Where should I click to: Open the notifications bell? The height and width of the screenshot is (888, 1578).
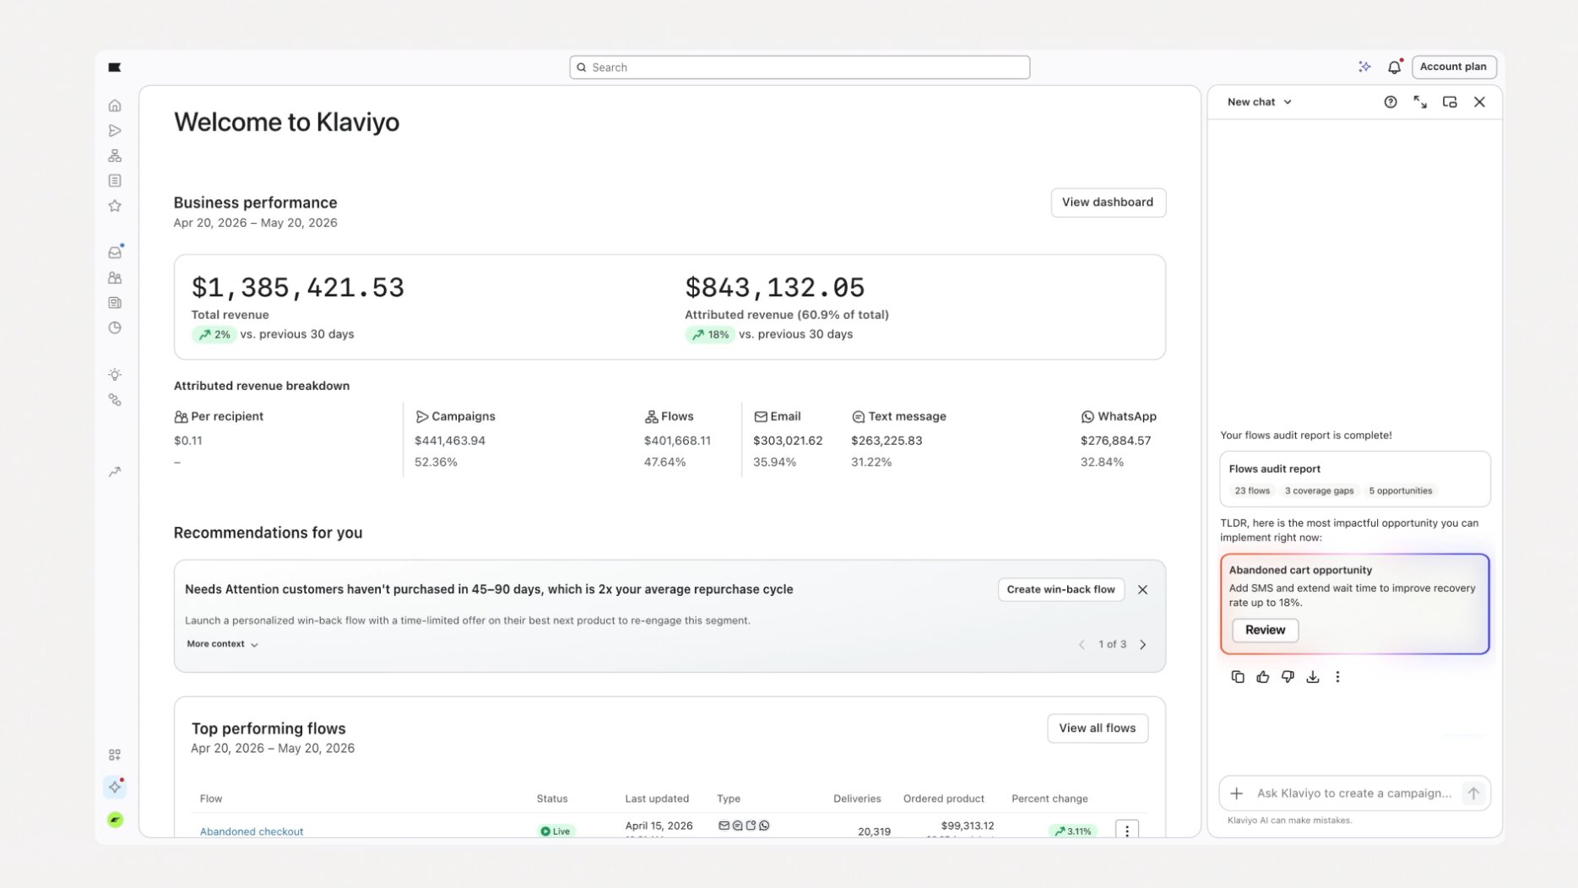tap(1395, 67)
